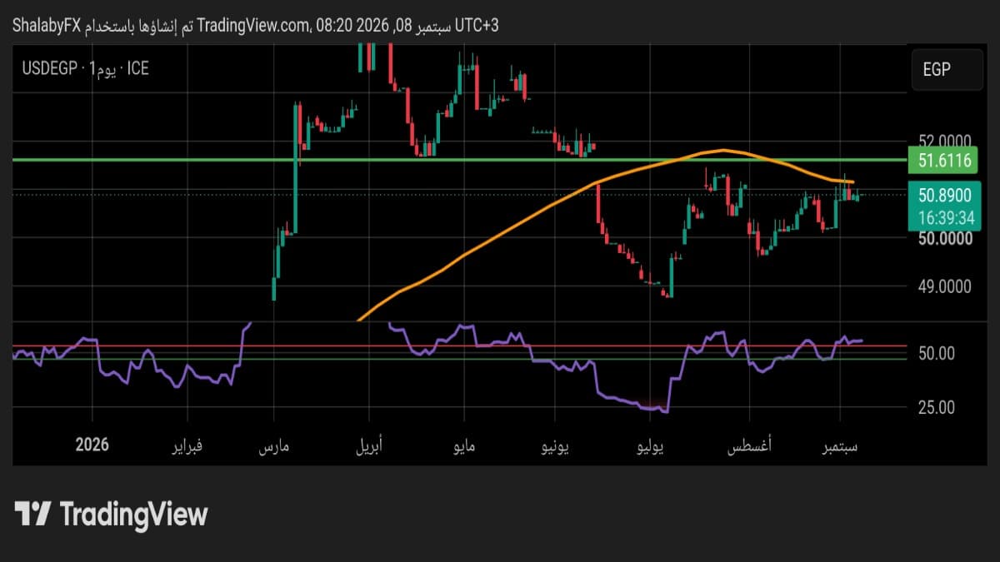Click the 16:39:34 countdown timer

tap(945, 217)
